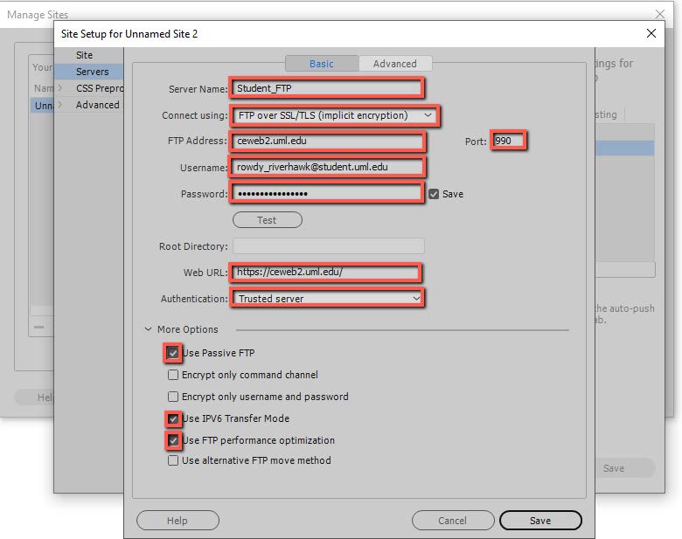This screenshot has height=539, width=682.
Task: Click the Password field
Action: coord(327,193)
